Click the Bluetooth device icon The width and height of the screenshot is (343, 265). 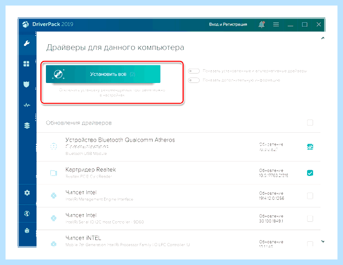click(x=54, y=146)
